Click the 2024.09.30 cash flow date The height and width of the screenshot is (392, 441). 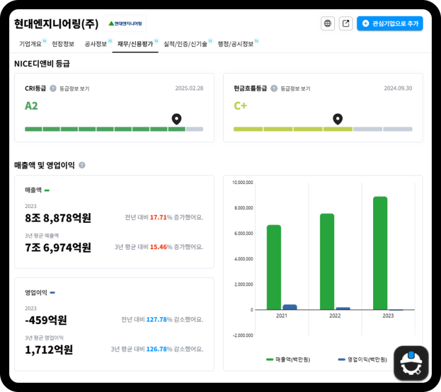coord(398,88)
